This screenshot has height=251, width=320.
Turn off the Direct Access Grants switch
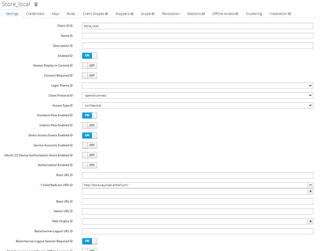(x=89, y=135)
